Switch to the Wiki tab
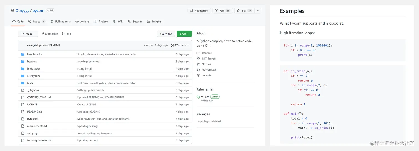Screen dimensions: 419x151 click(118, 22)
